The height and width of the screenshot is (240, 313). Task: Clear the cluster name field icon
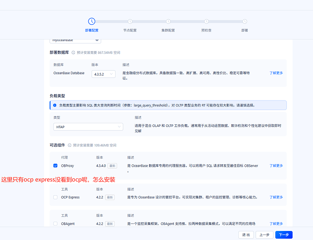click(x=97, y=40)
